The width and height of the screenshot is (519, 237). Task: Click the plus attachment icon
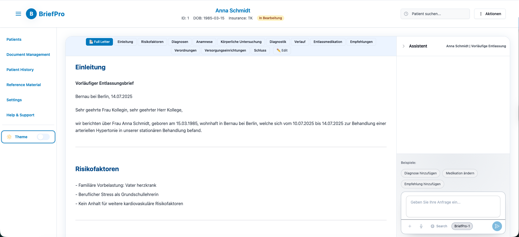pyautogui.click(x=410, y=226)
